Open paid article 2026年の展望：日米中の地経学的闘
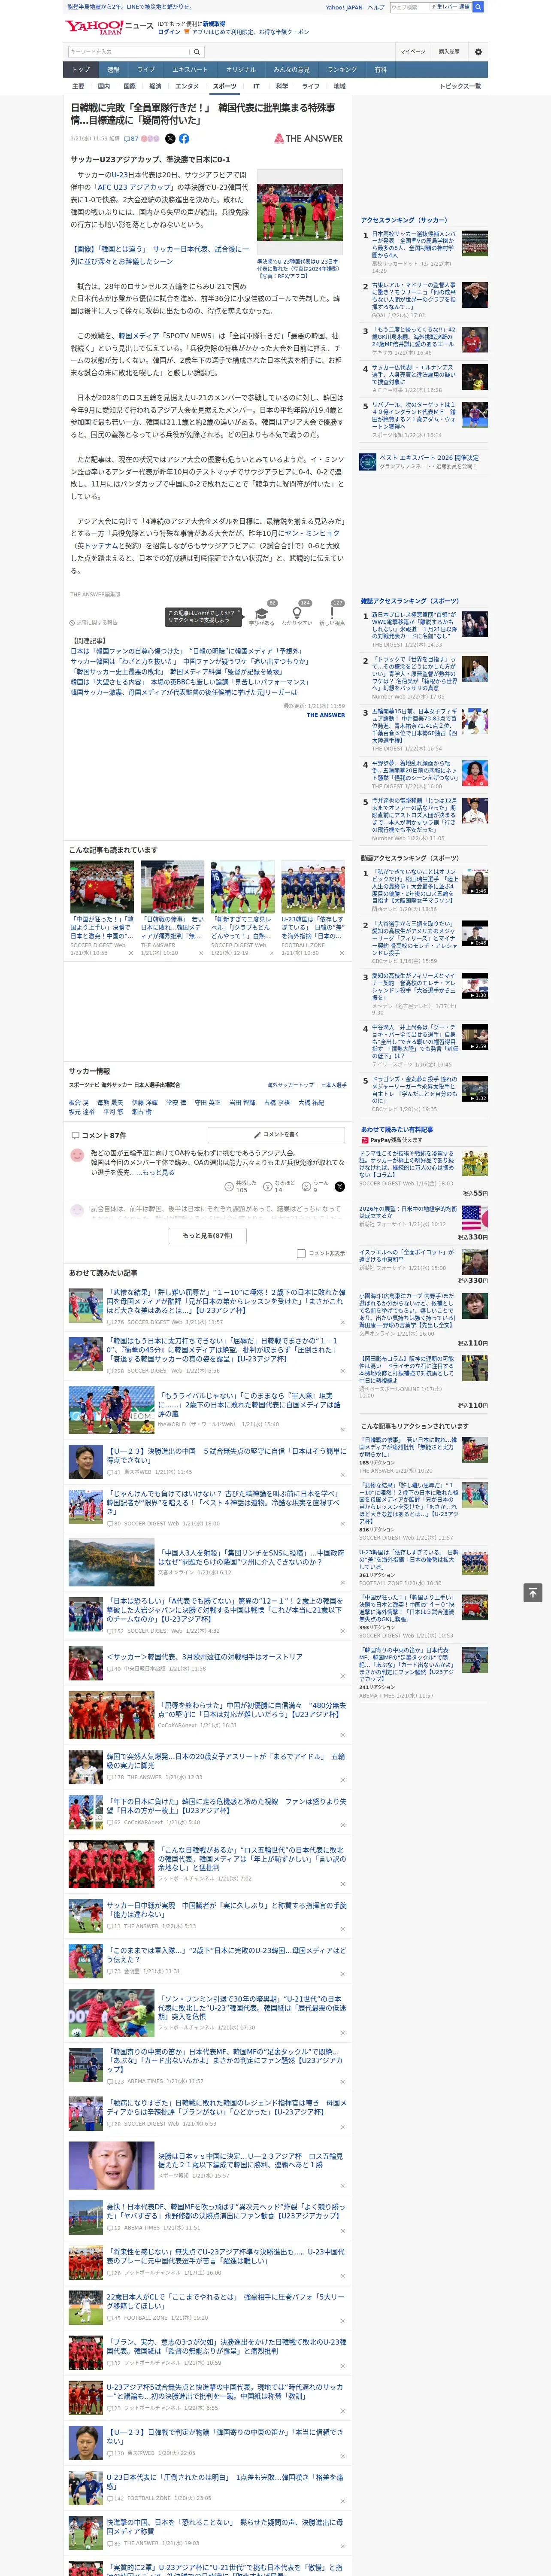Viewport: 551px width, 2576px height. (x=408, y=1212)
